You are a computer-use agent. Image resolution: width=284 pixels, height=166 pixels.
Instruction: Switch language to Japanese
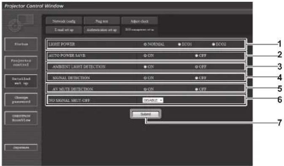21,148
